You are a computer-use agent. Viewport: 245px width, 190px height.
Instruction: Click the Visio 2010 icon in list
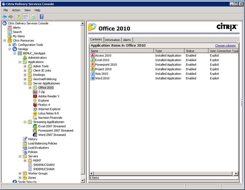[x=93, y=73]
